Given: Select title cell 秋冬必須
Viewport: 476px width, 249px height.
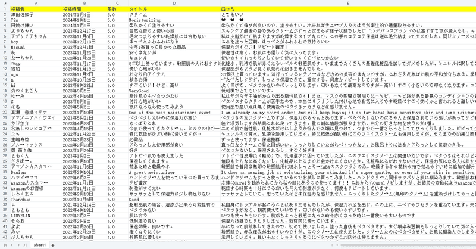Looking at the screenshot, I should coord(174,80).
